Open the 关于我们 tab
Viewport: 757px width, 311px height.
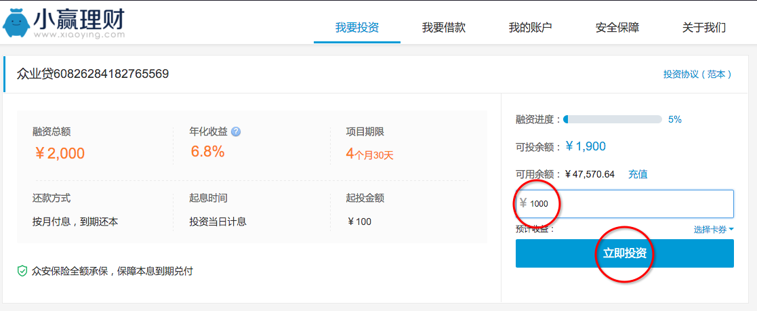coord(704,28)
